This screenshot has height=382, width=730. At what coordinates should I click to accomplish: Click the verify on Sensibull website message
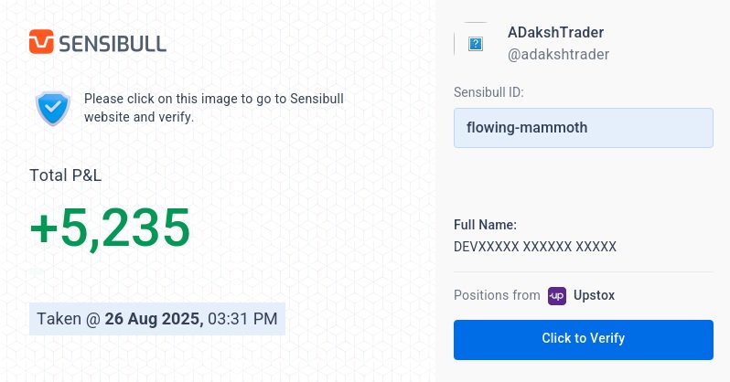214,108
